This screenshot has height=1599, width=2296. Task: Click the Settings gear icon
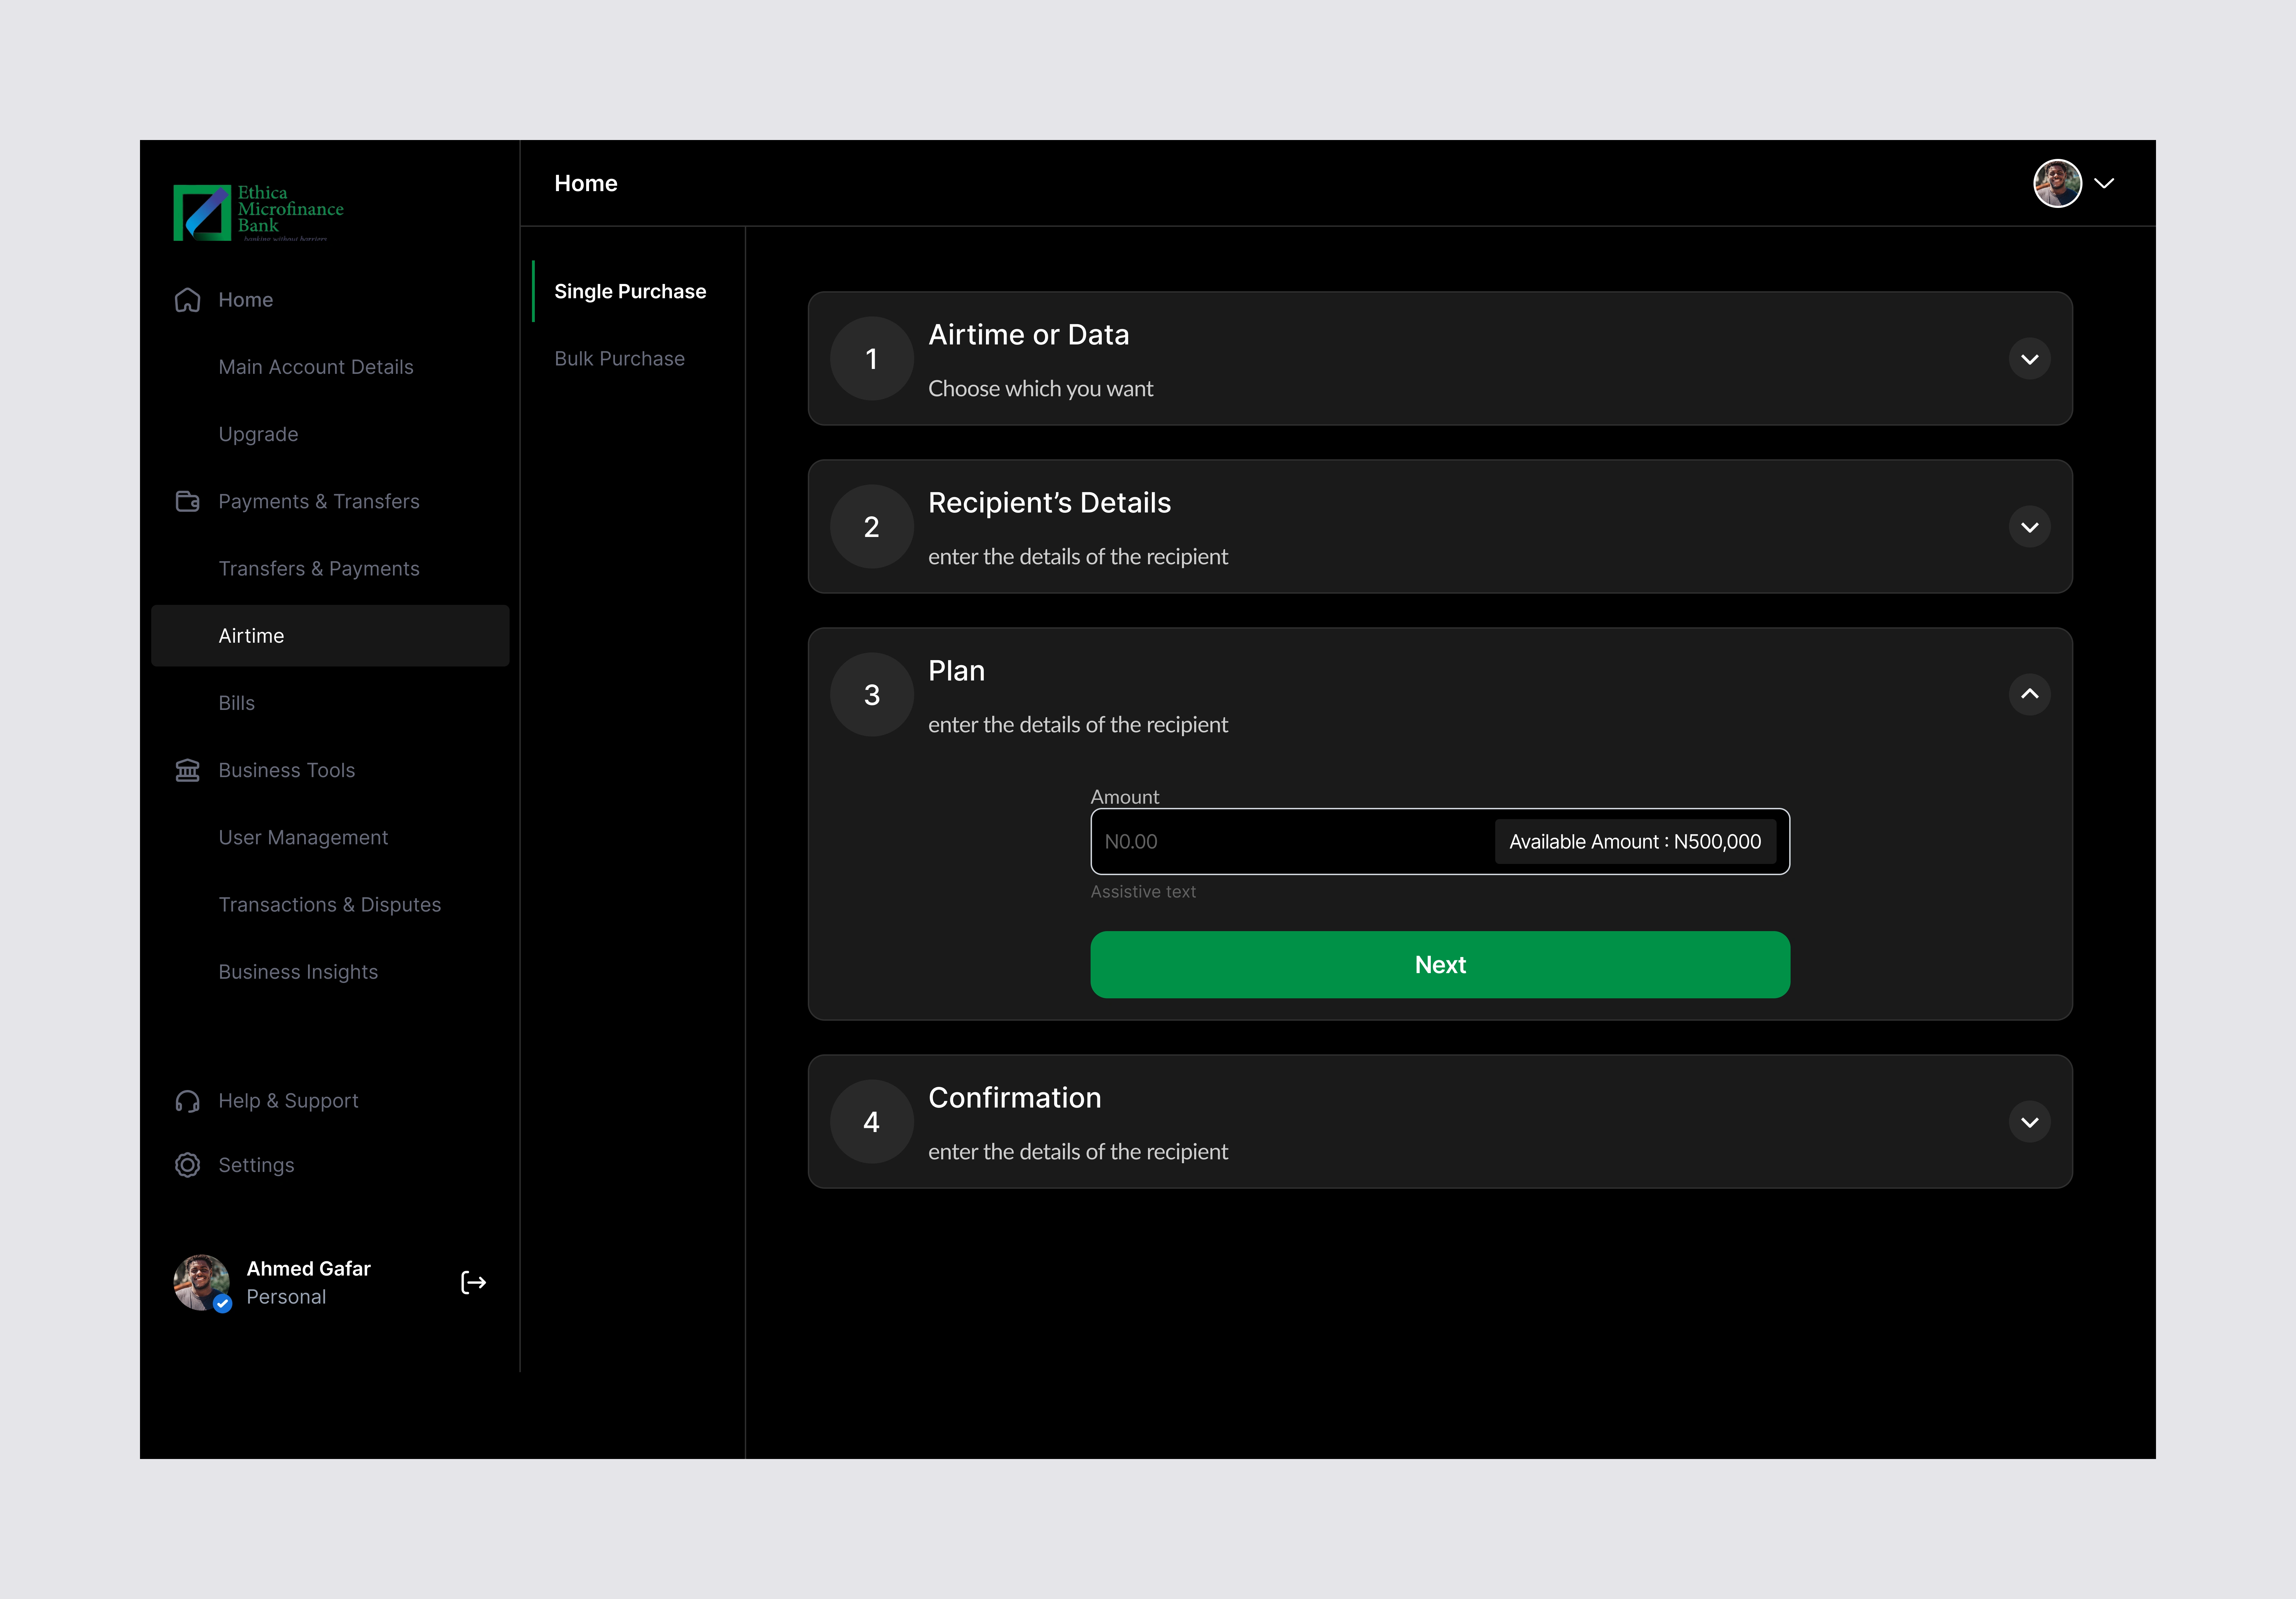pyautogui.click(x=187, y=1165)
